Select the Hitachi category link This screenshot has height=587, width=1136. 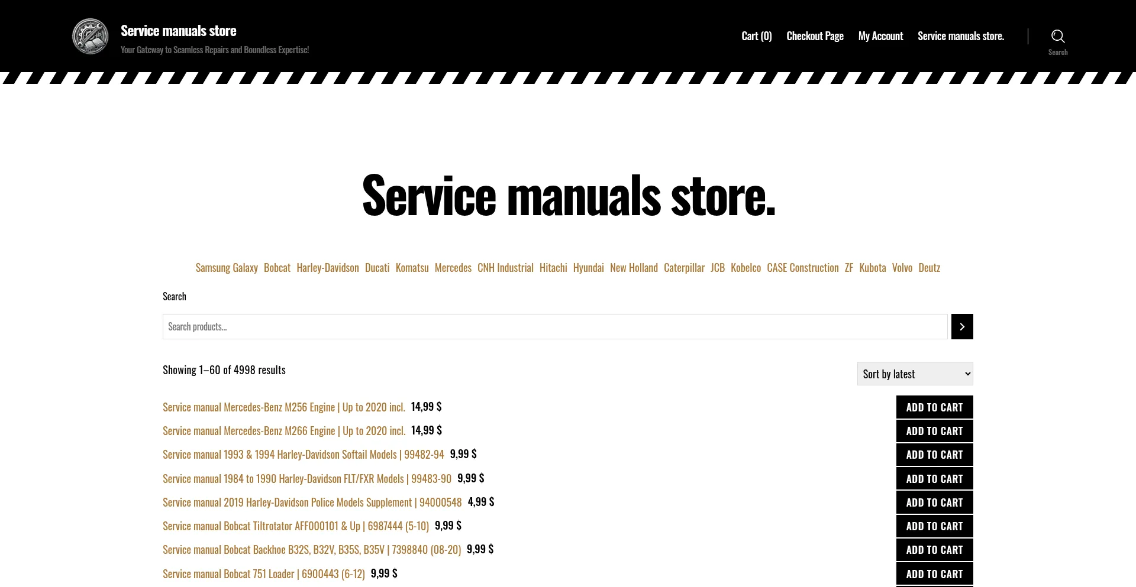553,268
